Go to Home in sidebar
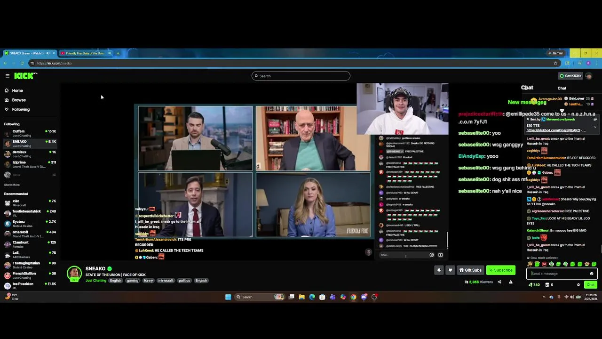Image resolution: width=602 pixels, height=339 pixels. (x=17, y=90)
